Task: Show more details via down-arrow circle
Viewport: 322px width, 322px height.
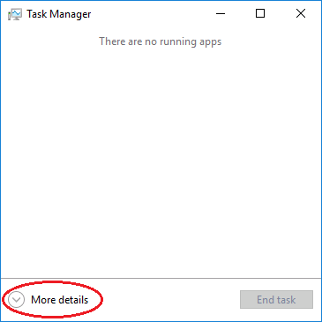Action: click(16, 300)
